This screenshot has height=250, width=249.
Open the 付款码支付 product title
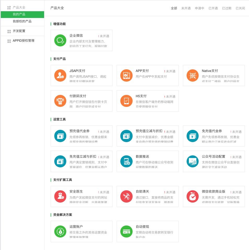tap(78, 96)
